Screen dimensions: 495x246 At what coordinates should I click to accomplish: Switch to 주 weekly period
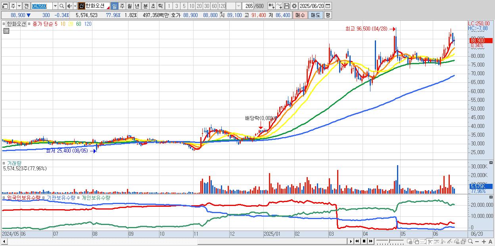122,6
